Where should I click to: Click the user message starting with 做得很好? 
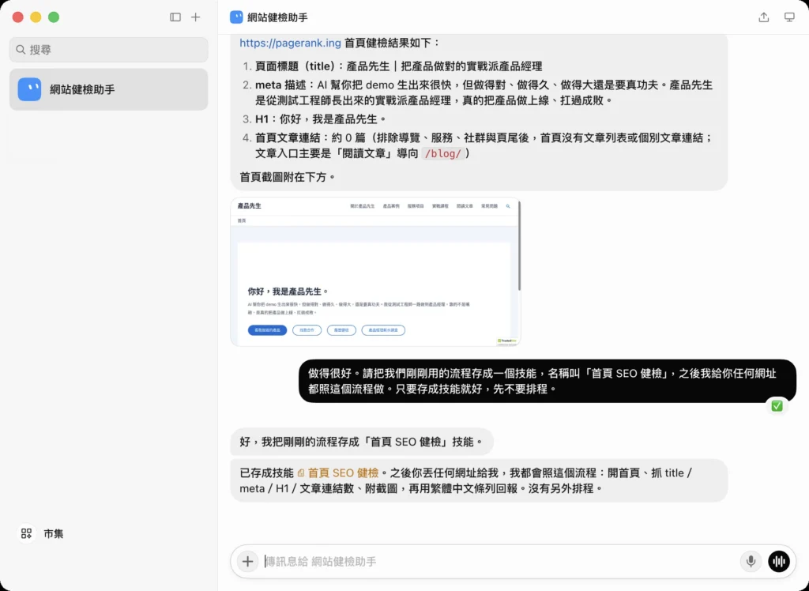pos(547,381)
